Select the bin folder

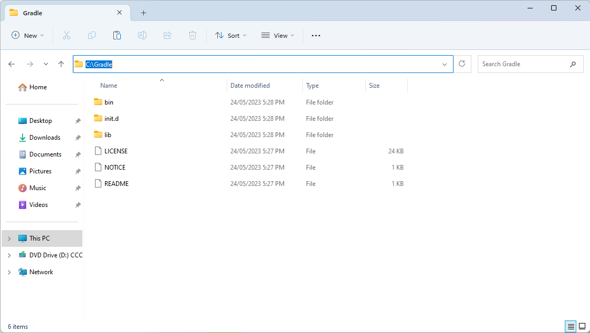[109, 102]
